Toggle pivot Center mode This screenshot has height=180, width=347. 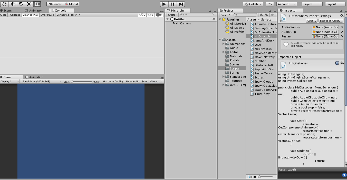coord(54,4)
